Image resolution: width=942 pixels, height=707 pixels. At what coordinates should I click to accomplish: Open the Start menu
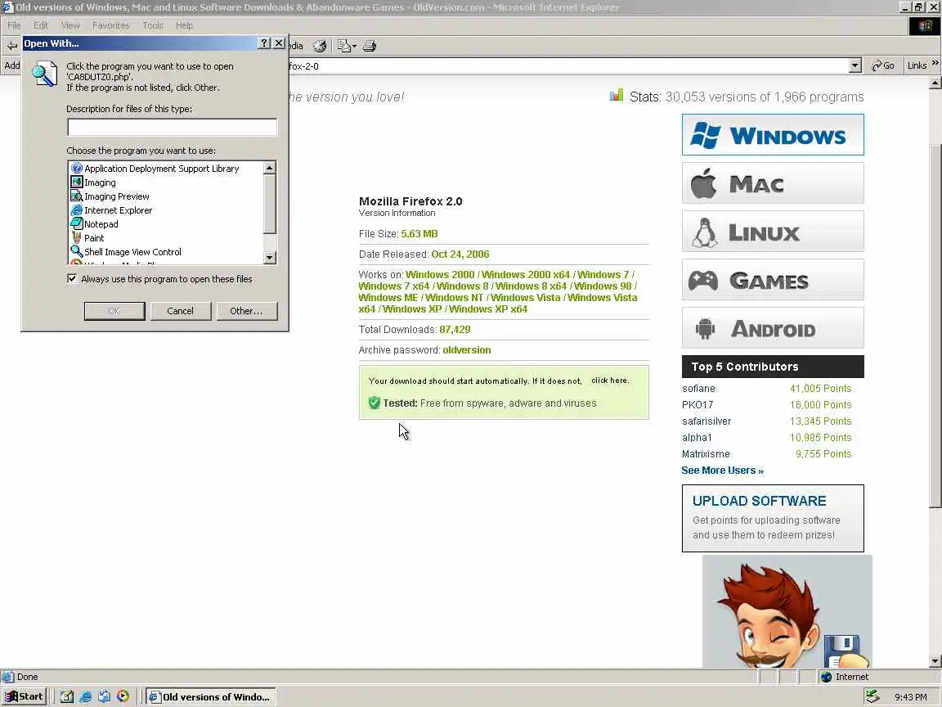[x=24, y=696]
